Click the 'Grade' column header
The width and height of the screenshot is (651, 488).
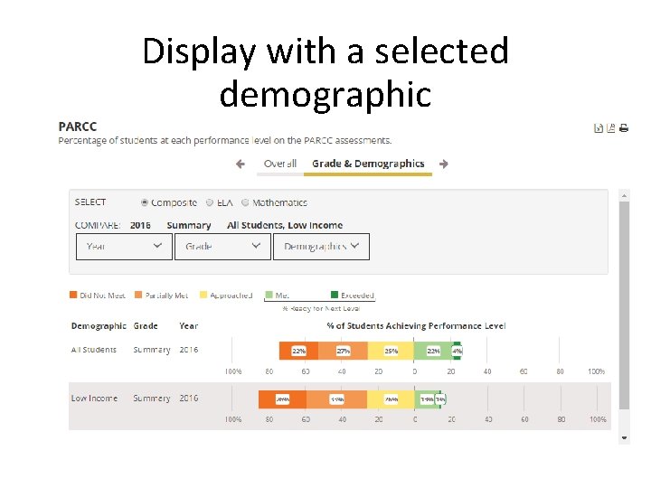coord(146,326)
